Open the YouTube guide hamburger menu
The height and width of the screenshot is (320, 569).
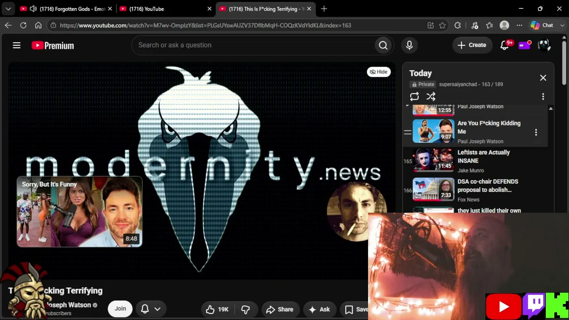point(16,45)
